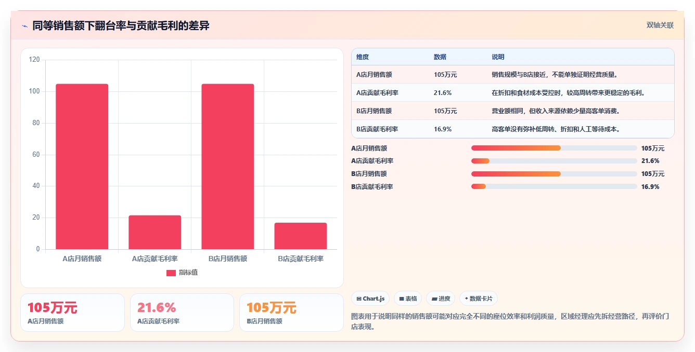695x352 pixels.
Task: Select the 表格 chip
Action: tap(408, 299)
